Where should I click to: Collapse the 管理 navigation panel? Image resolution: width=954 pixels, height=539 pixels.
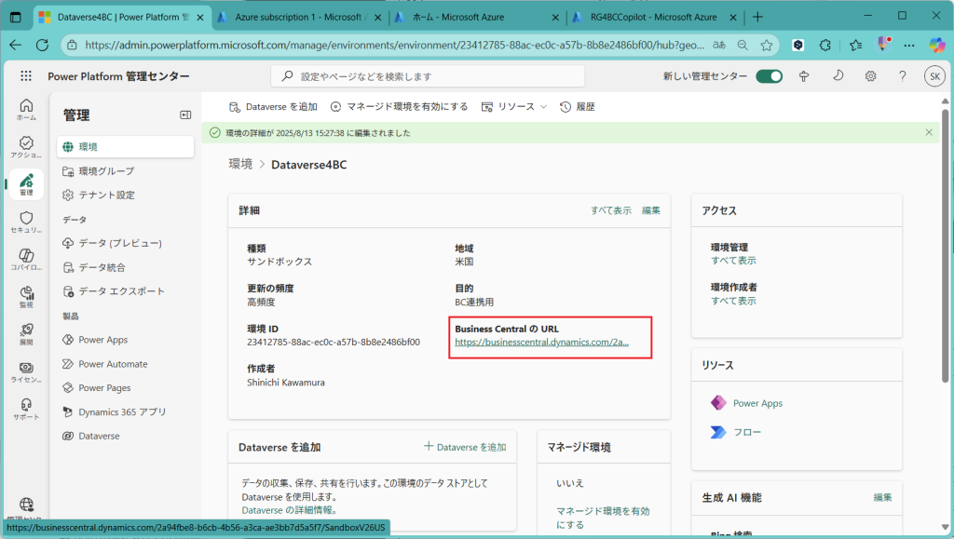coord(185,115)
